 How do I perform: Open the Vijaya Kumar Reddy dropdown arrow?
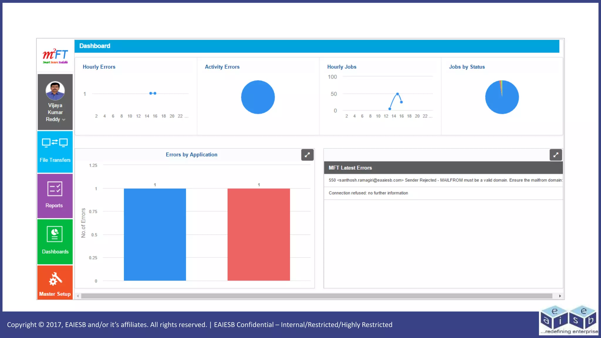(x=64, y=120)
